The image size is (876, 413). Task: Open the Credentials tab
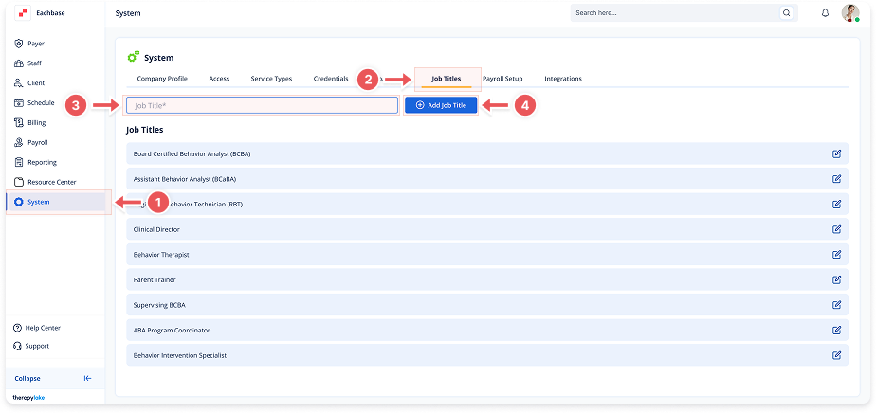point(331,79)
